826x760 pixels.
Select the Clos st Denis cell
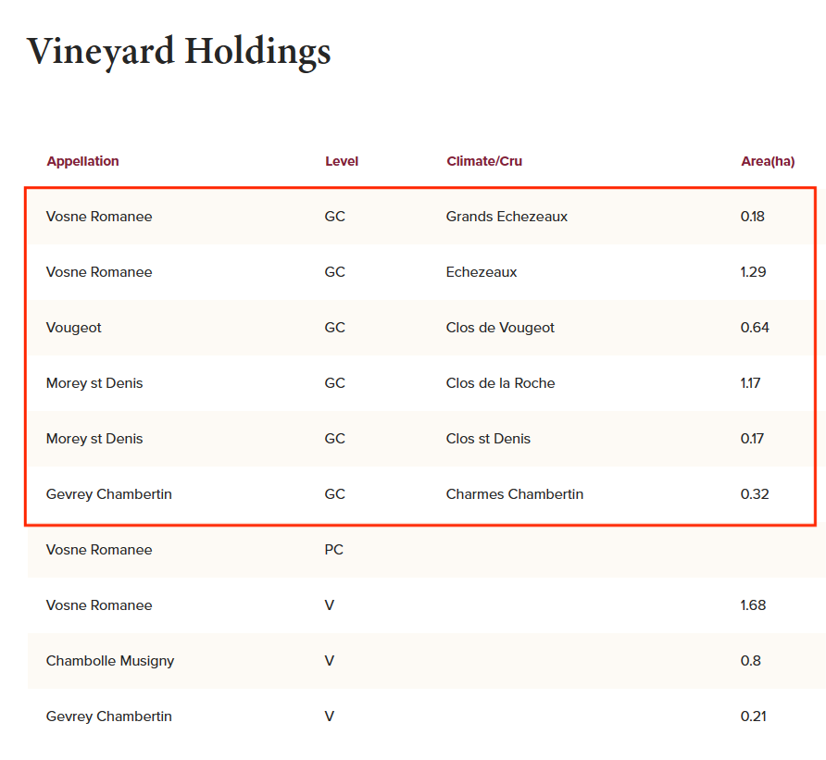(x=488, y=439)
